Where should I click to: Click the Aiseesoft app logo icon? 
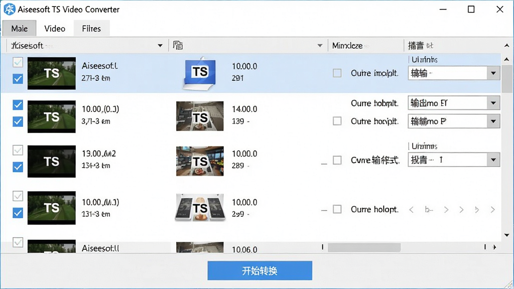click(x=9, y=9)
